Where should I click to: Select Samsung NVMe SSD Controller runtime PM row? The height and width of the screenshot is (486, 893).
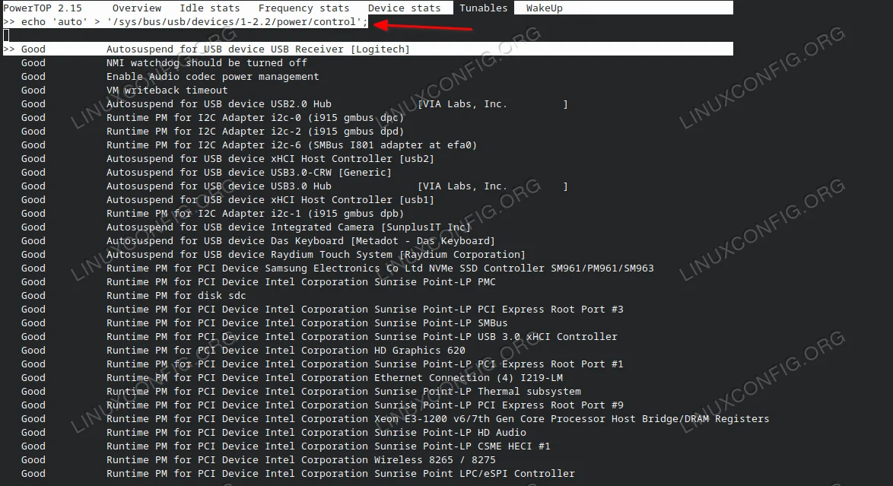(337, 268)
